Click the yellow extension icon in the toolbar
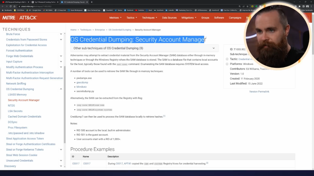Viewport: 314px width, 176px height. [x=252, y=6]
